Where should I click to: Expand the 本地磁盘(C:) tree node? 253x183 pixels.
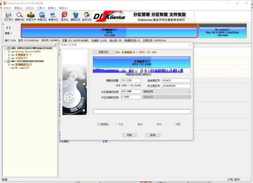tap(9, 55)
